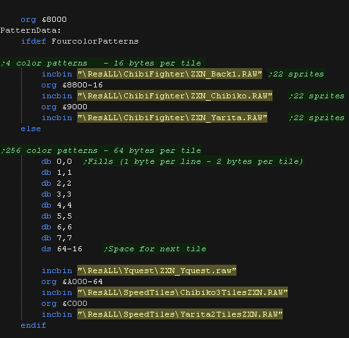Image resolution: width=349 pixels, height=338 pixels.
Task: Click the endif keyword
Action: point(33,325)
